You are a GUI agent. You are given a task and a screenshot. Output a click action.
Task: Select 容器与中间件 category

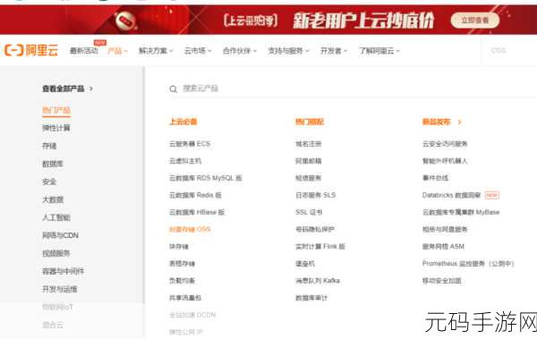pyautogui.click(x=64, y=271)
